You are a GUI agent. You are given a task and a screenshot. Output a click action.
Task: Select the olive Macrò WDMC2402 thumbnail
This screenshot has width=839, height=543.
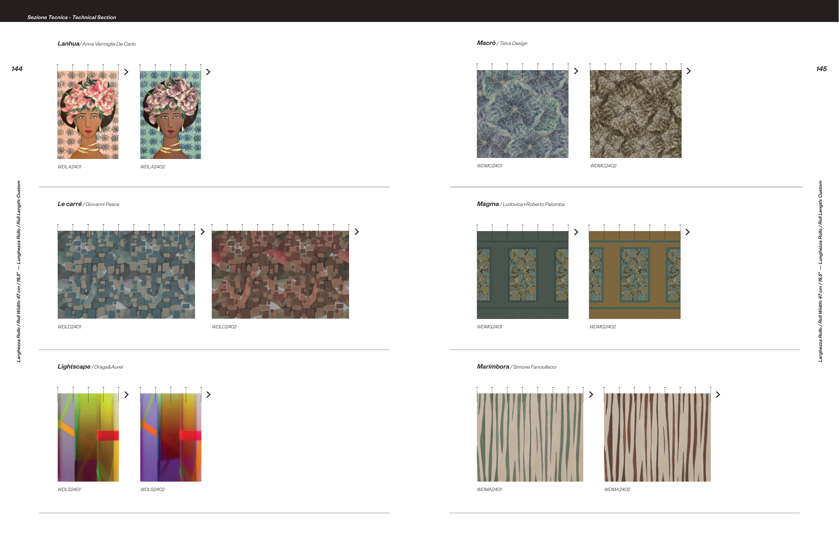pos(636,114)
